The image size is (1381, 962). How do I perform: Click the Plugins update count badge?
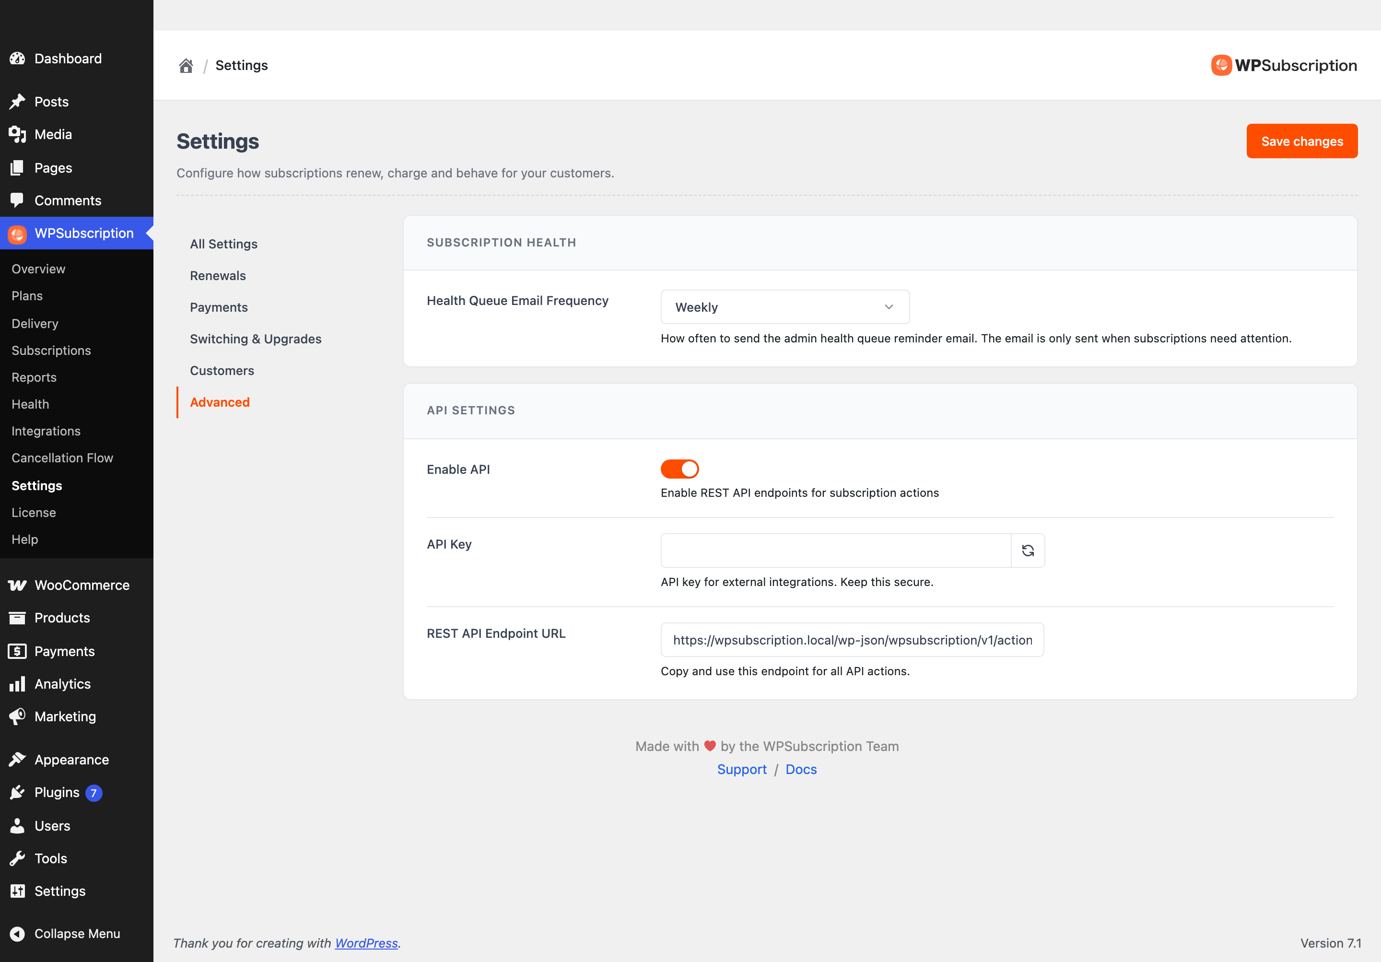[x=94, y=793]
